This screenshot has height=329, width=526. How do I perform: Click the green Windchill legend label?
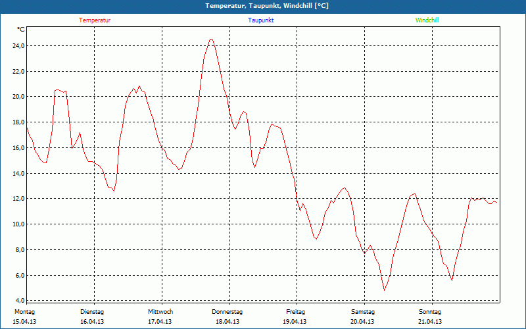[427, 20]
